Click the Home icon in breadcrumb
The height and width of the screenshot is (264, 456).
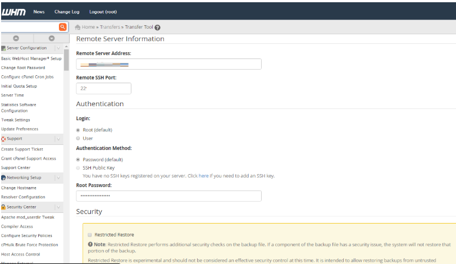[x=77, y=27]
